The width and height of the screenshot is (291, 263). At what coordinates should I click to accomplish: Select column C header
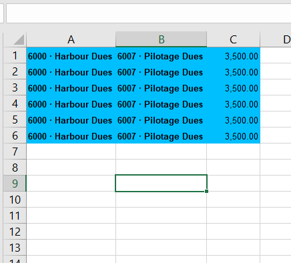point(233,39)
